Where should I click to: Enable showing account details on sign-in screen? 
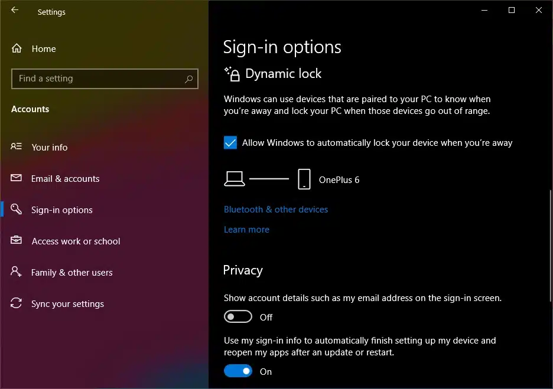click(x=238, y=316)
